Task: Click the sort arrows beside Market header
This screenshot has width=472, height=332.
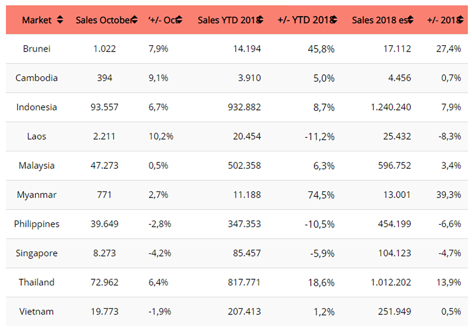Action: [x=60, y=20]
